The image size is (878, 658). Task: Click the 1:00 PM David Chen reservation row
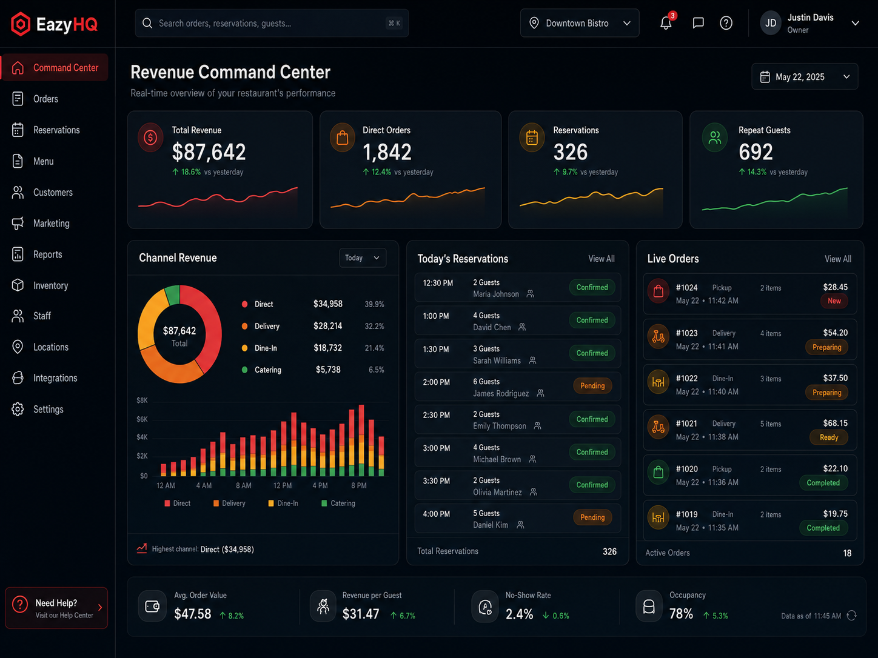pyautogui.click(x=518, y=321)
